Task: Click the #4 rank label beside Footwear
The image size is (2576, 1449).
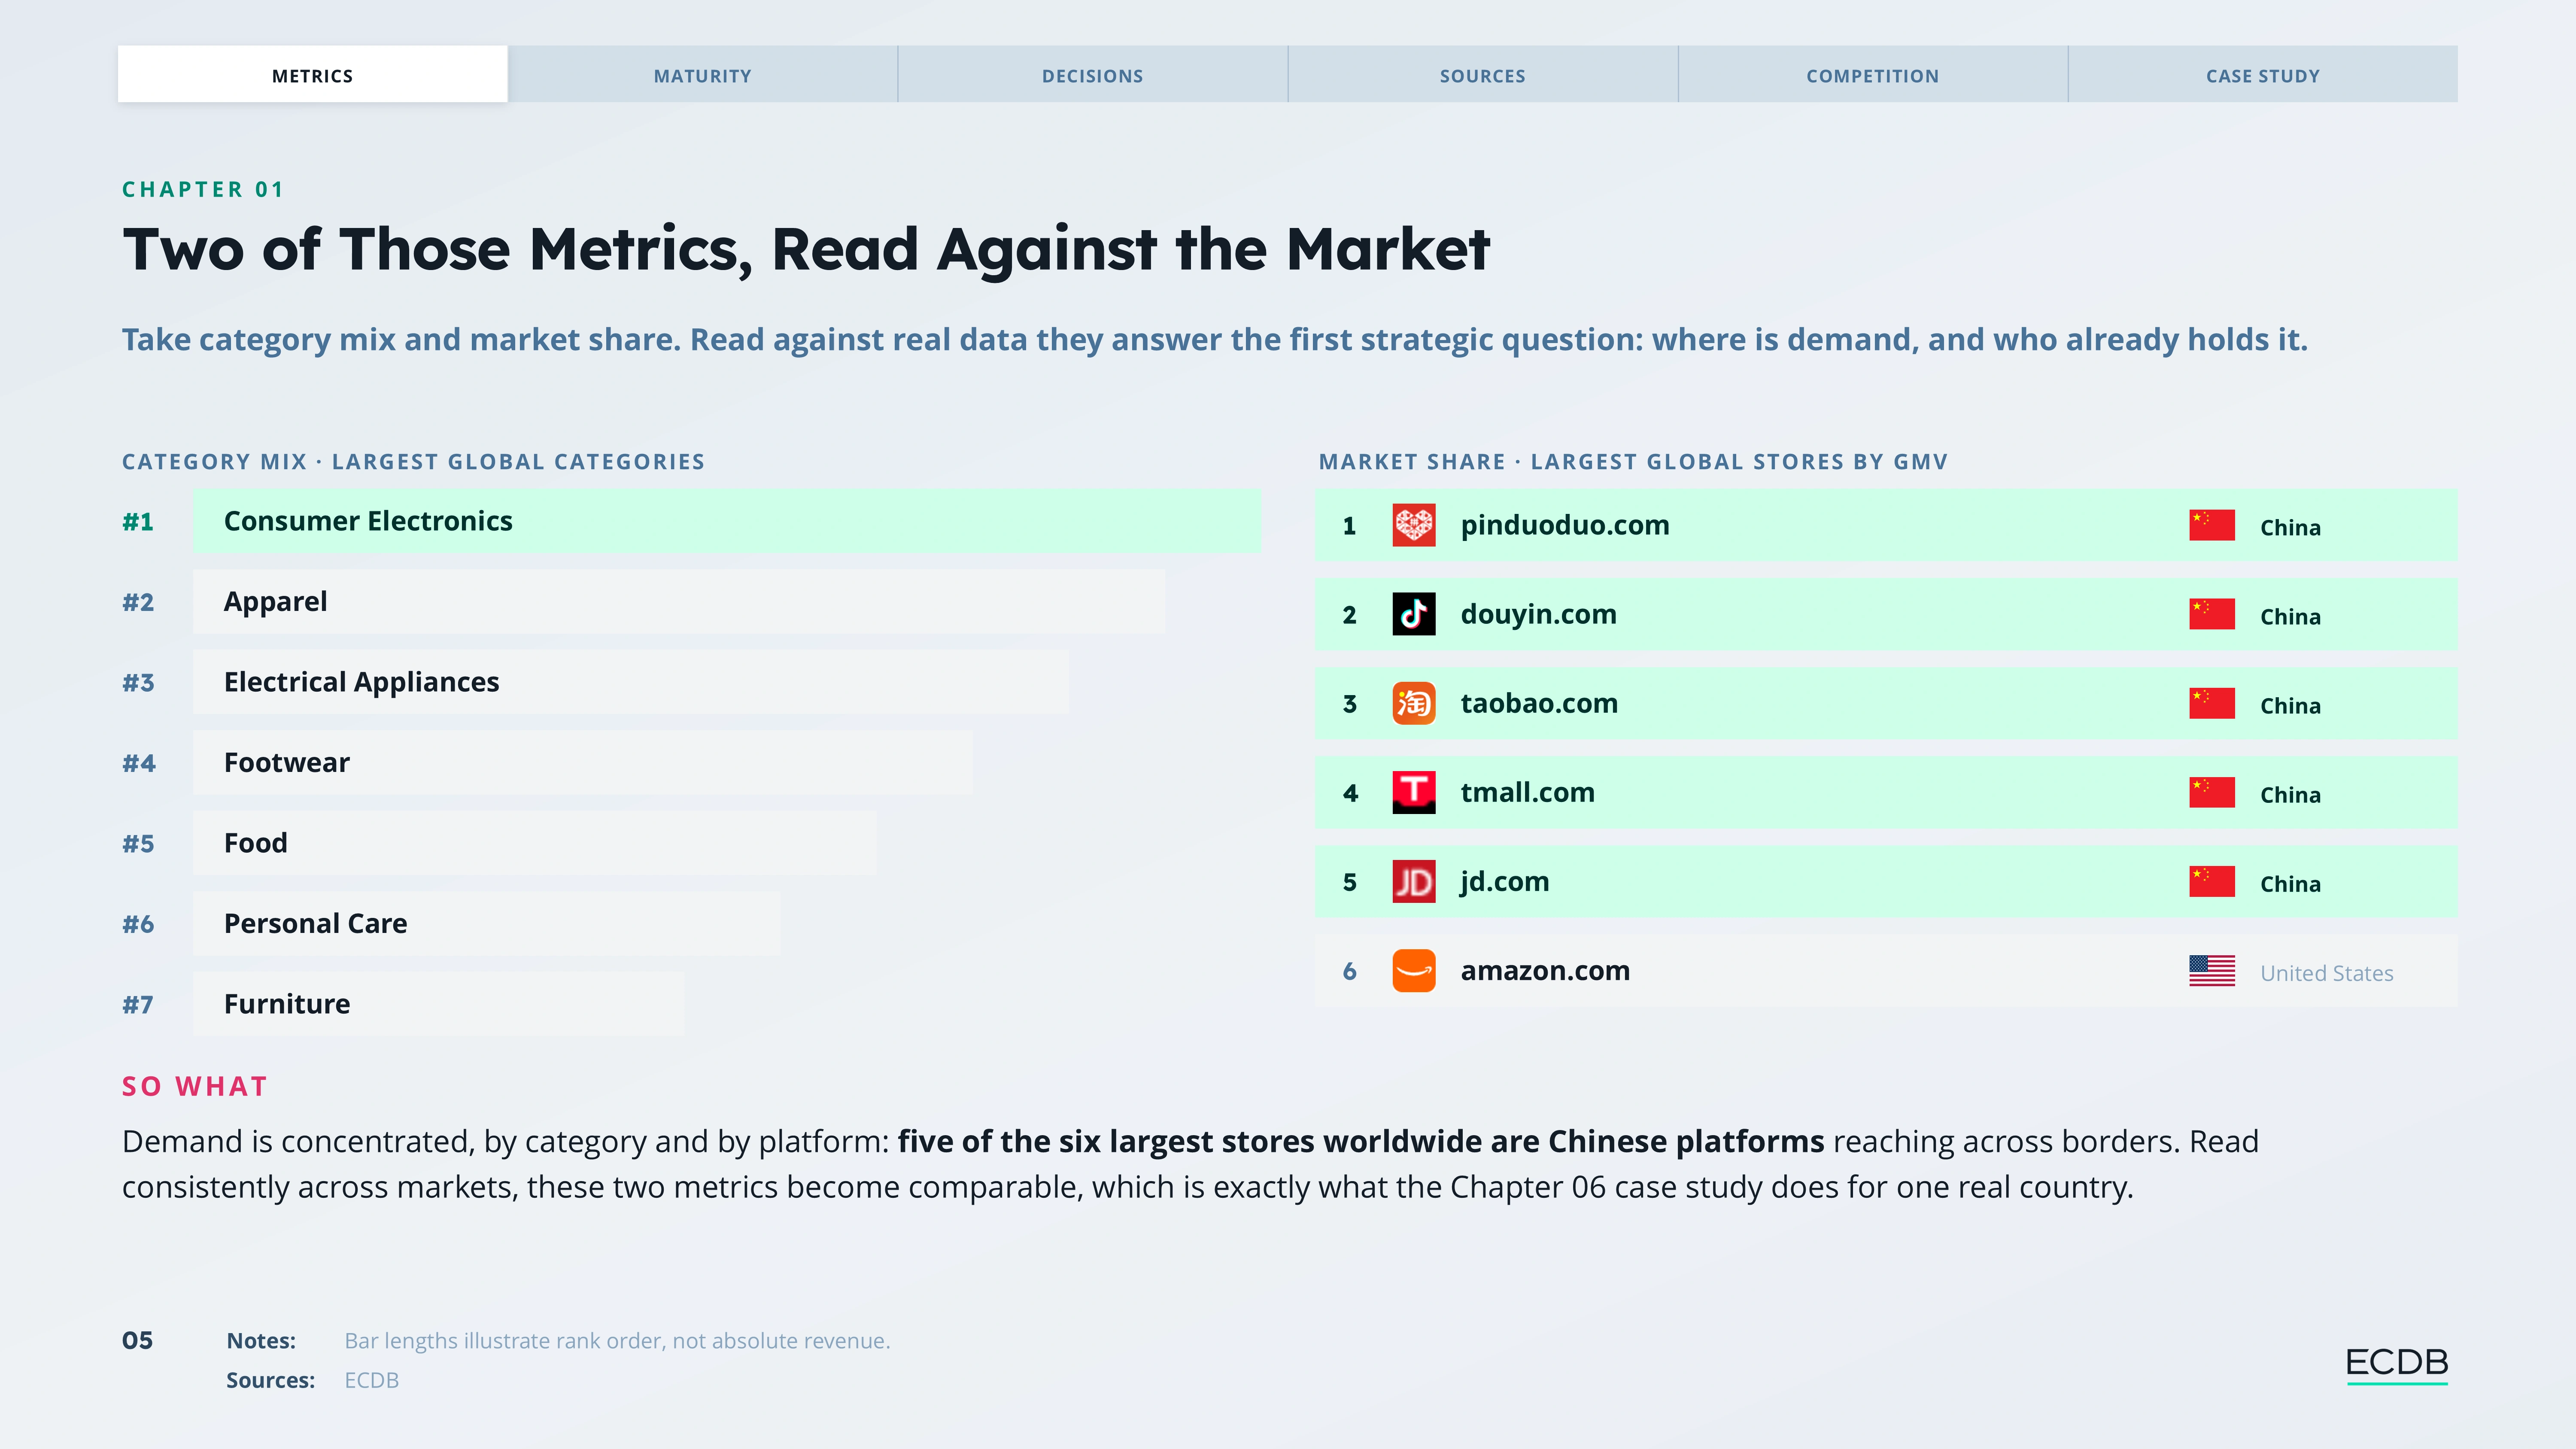Action: (139, 763)
